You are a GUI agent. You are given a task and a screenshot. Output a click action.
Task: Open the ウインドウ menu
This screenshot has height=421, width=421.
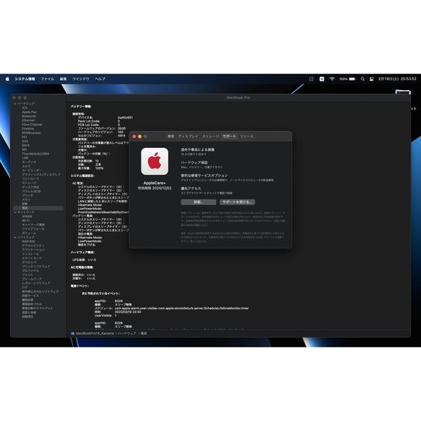[x=81, y=79]
